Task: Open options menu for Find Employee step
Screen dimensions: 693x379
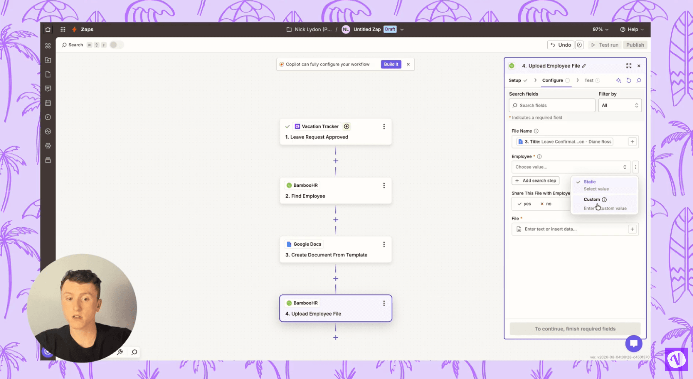Action: click(x=384, y=185)
